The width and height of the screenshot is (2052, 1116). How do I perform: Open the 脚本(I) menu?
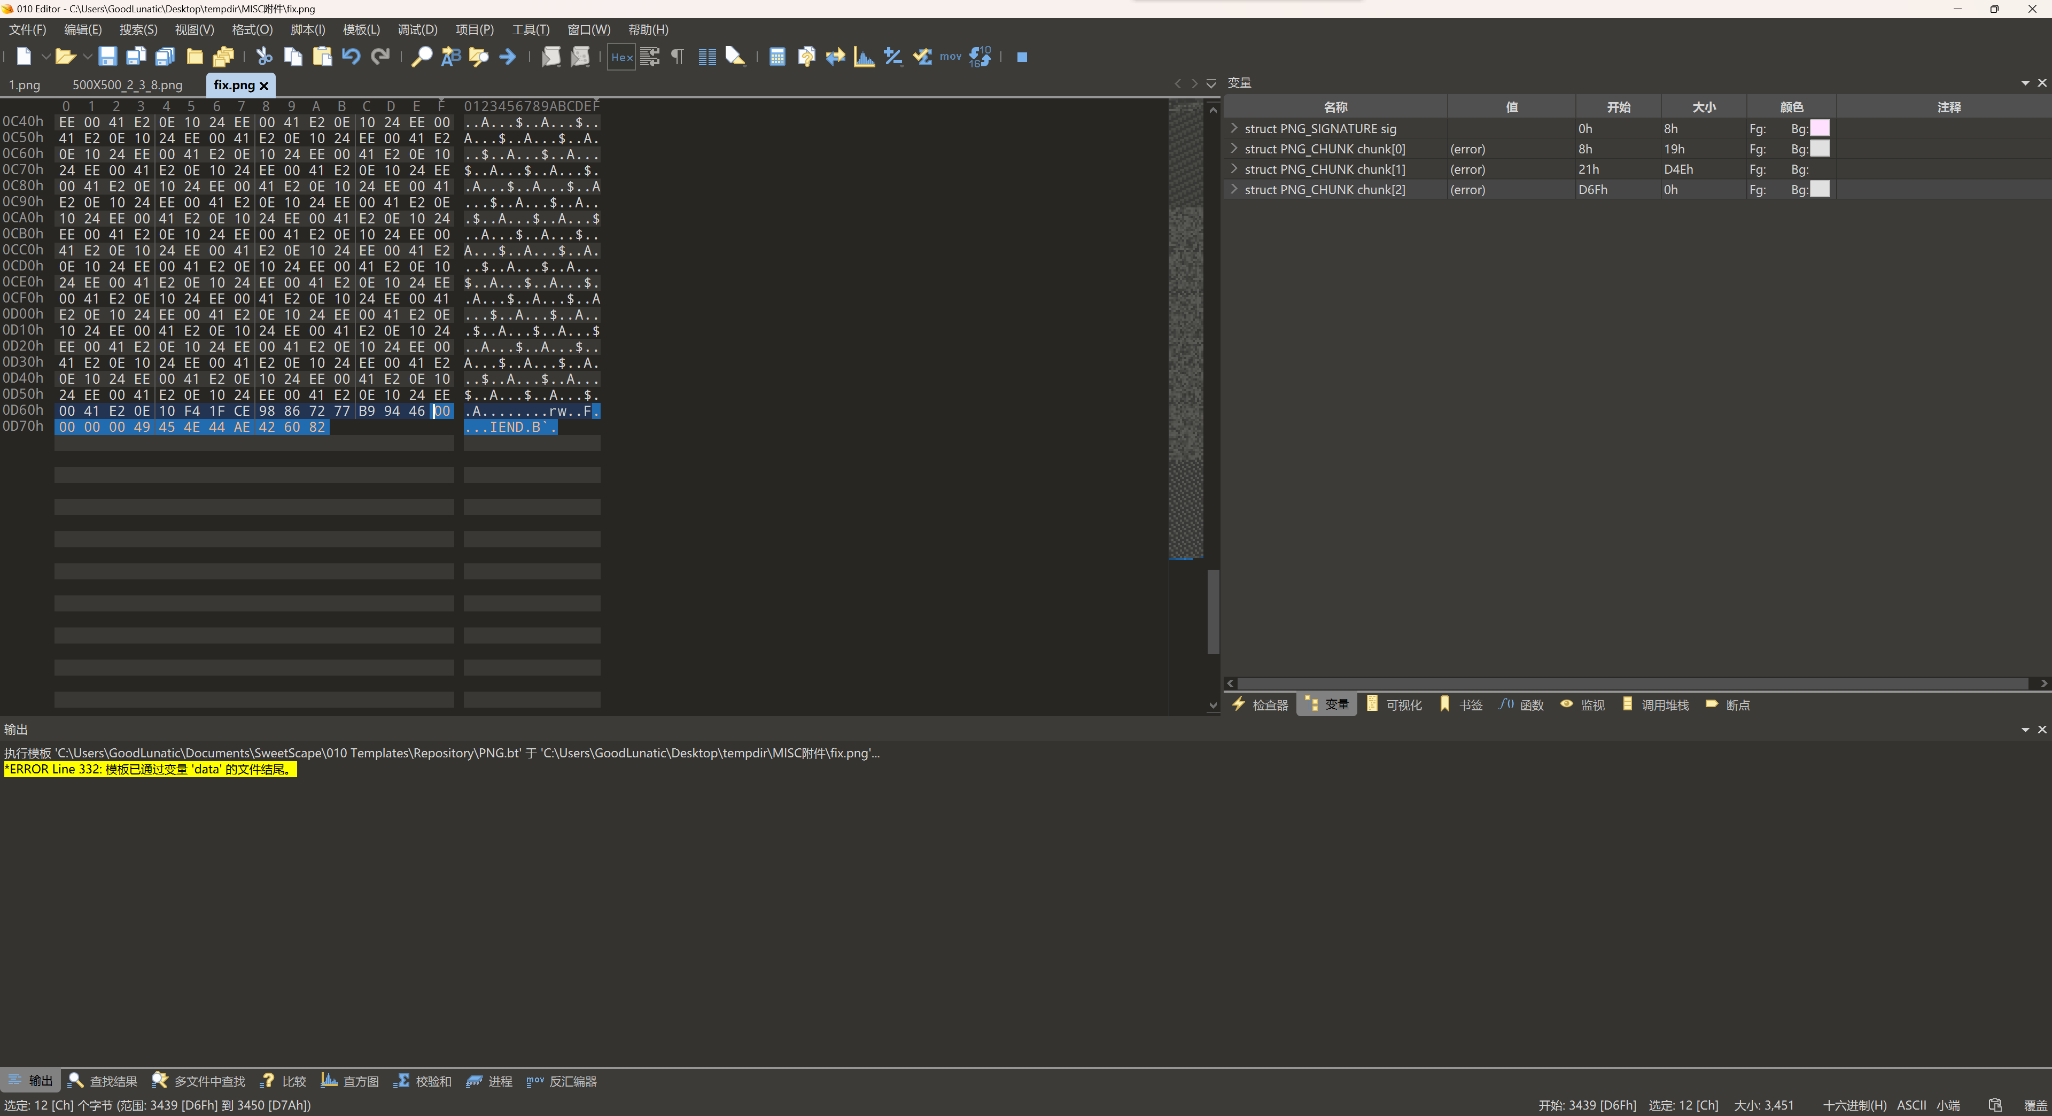(x=307, y=29)
